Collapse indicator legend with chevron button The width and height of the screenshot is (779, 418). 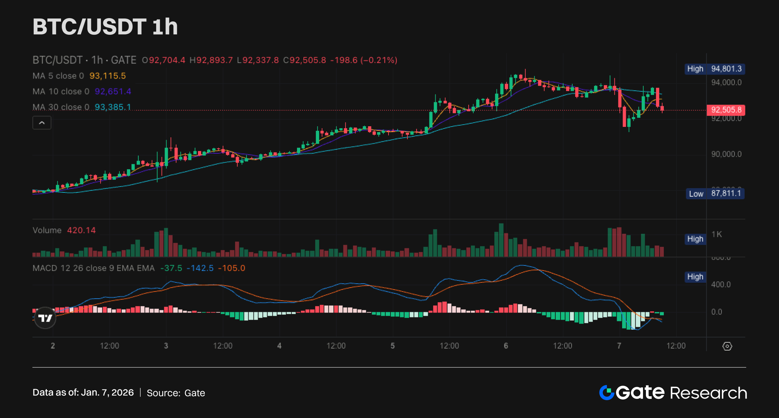[42, 123]
